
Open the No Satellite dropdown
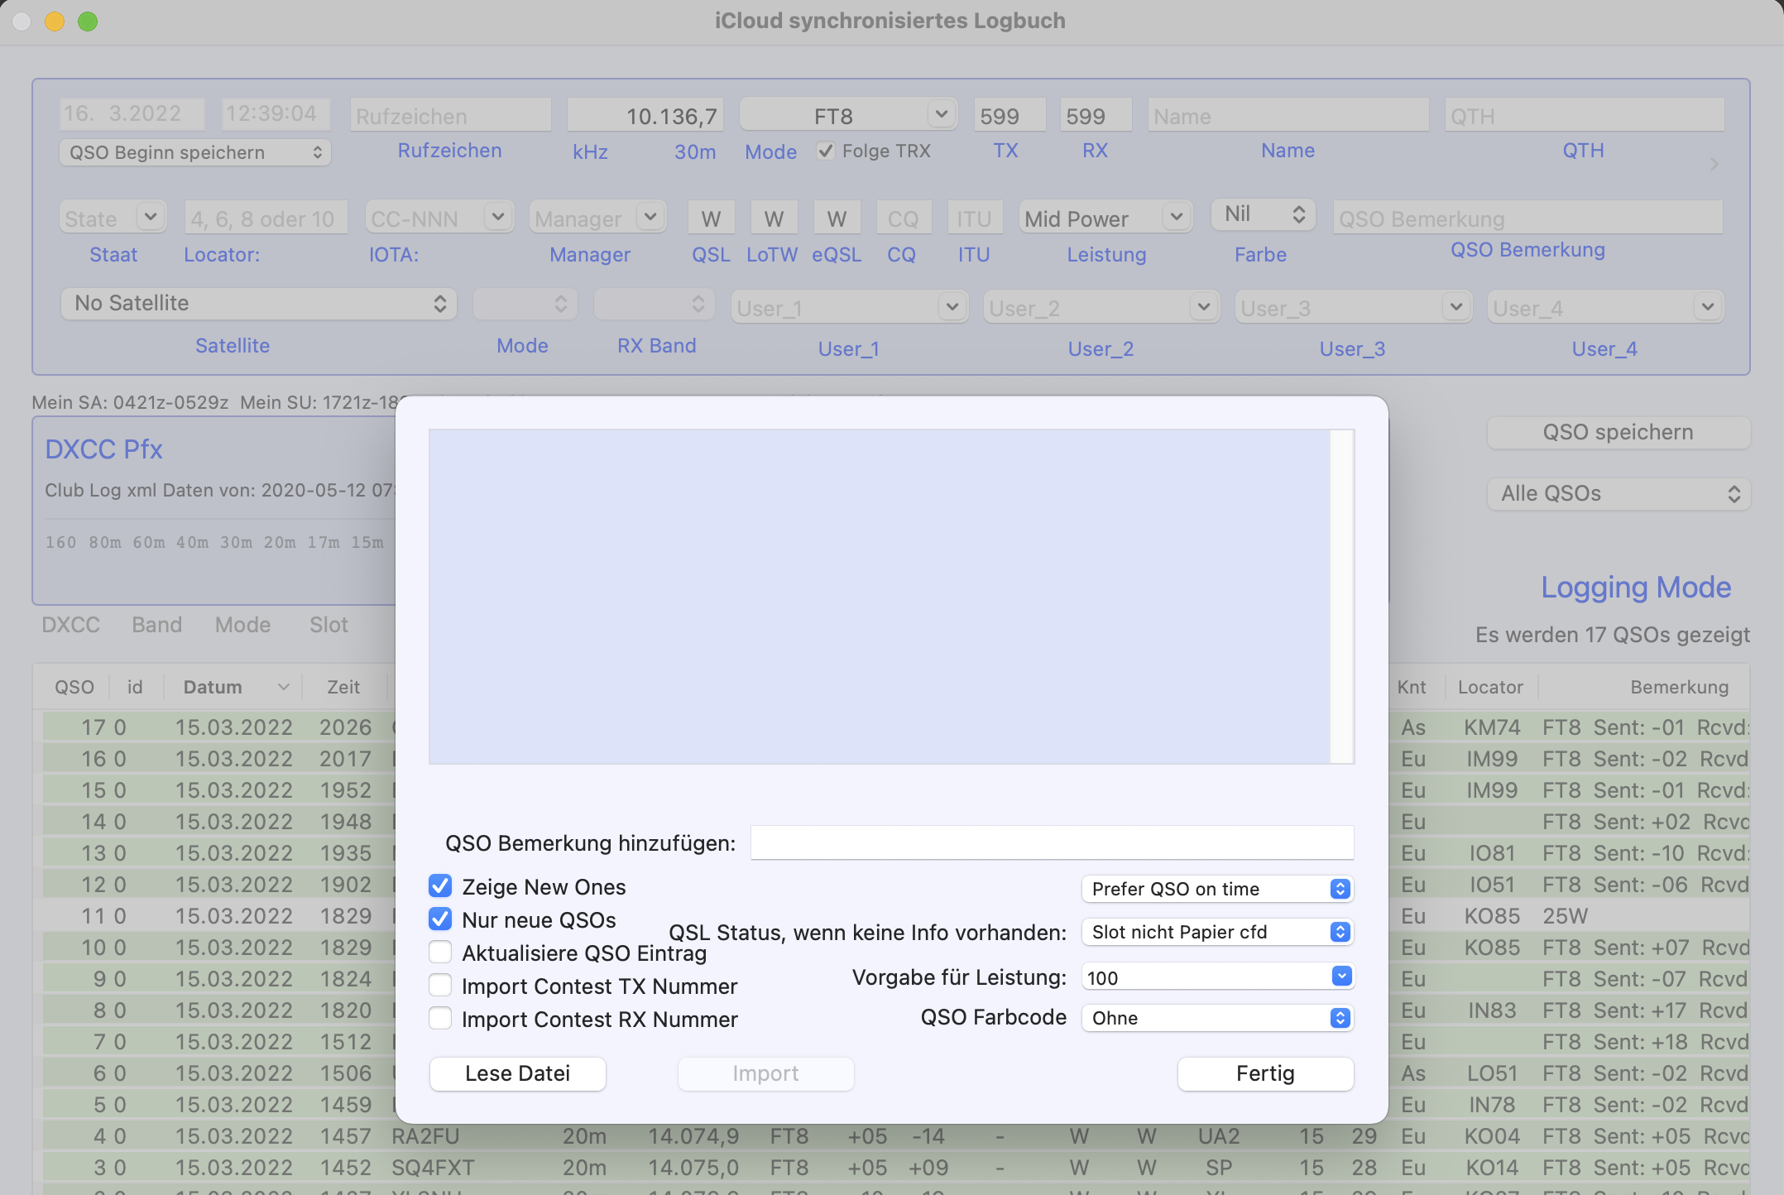pyautogui.click(x=259, y=304)
